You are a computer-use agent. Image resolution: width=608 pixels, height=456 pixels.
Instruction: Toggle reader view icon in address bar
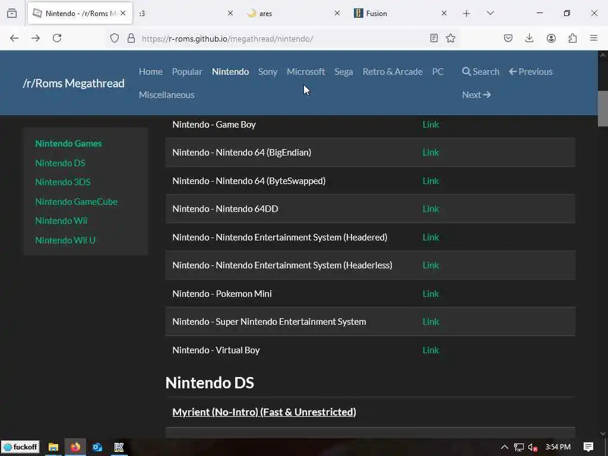[x=434, y=38]
